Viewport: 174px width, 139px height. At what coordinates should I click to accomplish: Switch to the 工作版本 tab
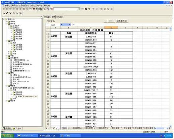pos(59,17)
